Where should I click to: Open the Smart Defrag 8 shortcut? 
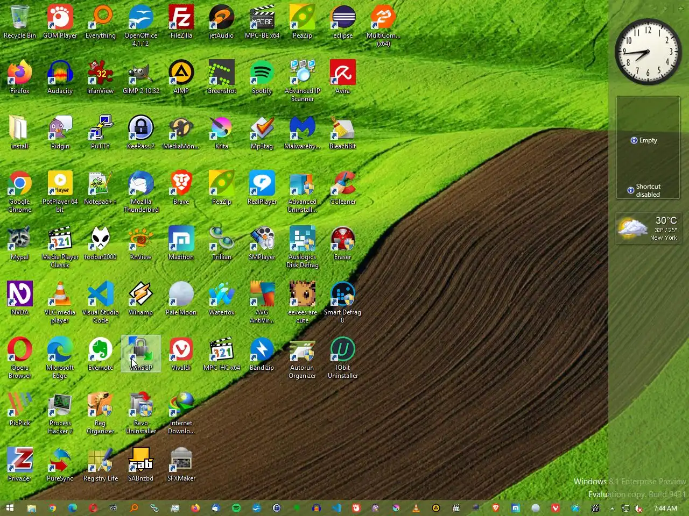click(343, 303)
